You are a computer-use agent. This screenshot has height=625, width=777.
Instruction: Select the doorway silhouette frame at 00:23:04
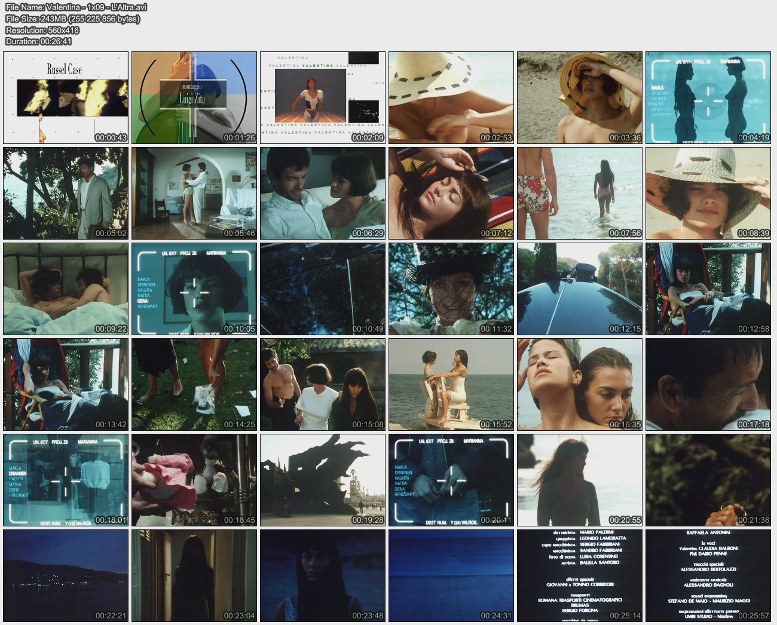(x=194, y=575)
